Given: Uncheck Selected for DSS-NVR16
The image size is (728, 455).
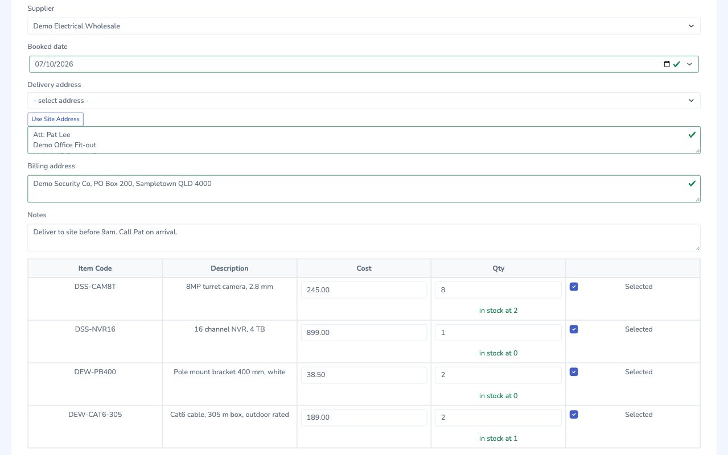Looking at the screenshot, I should (574, 329).
